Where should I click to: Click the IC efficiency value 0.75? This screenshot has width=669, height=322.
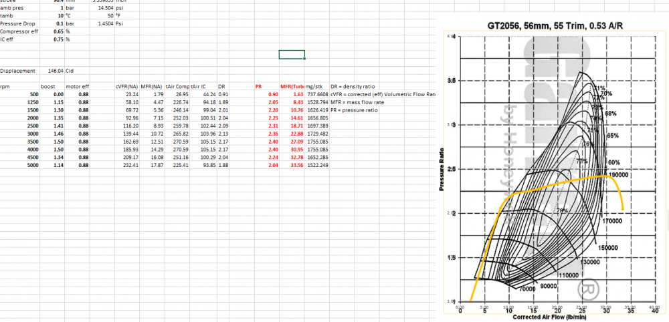click(52, 39)
